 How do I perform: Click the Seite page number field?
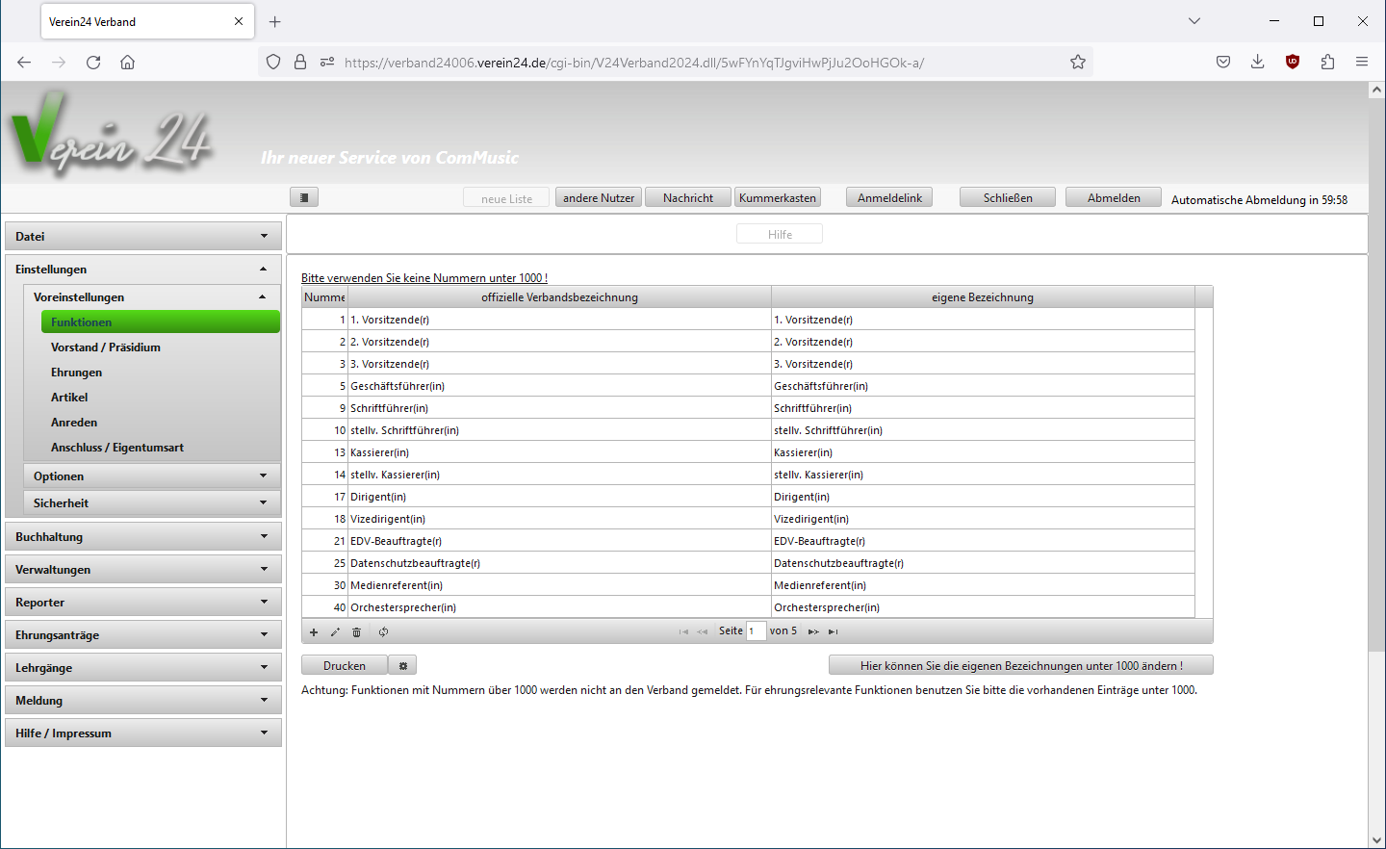(x=756, y=631)
